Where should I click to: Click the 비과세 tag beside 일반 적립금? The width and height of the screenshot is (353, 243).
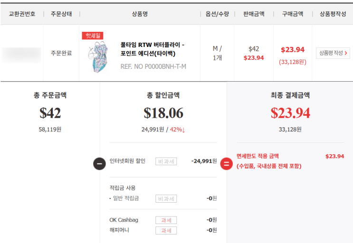[x=166, y=198]
